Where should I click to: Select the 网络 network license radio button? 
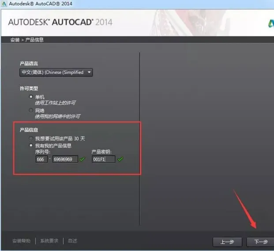click(31, 110)
